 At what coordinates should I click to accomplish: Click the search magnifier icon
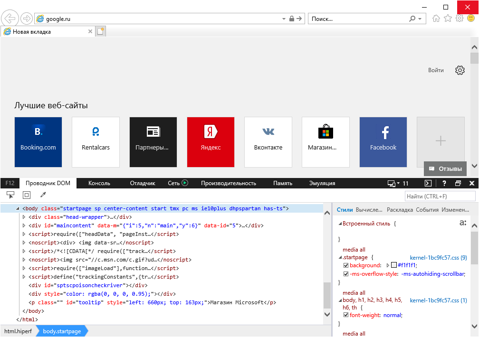[x=412, y=19]
